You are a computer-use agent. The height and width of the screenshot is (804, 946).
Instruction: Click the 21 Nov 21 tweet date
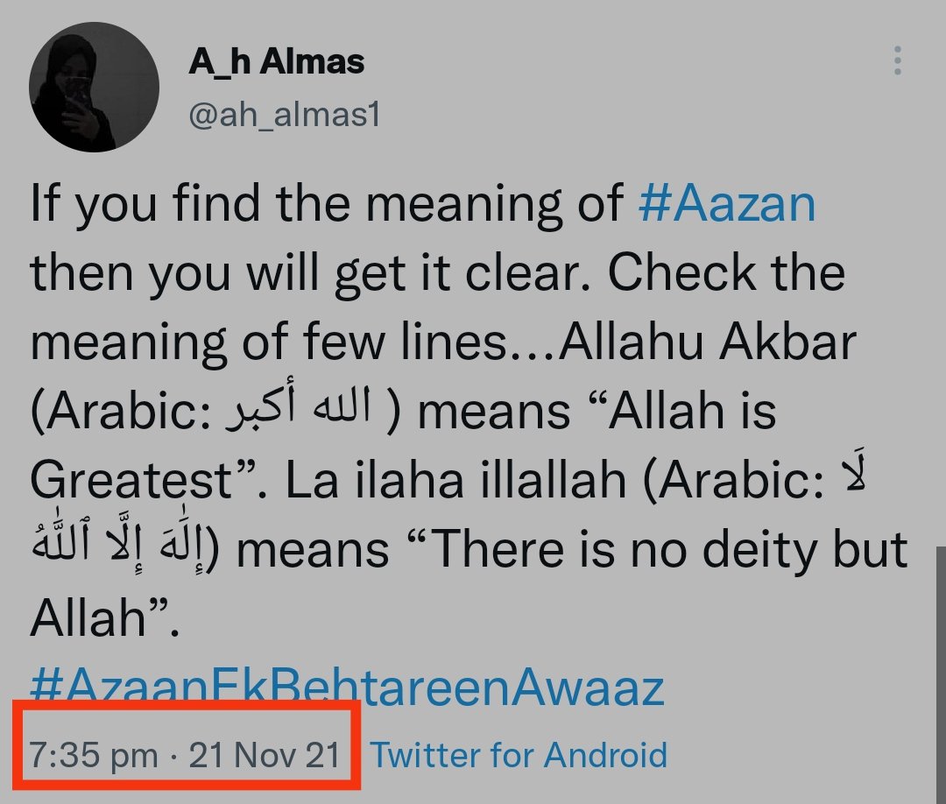click(265, 754)
